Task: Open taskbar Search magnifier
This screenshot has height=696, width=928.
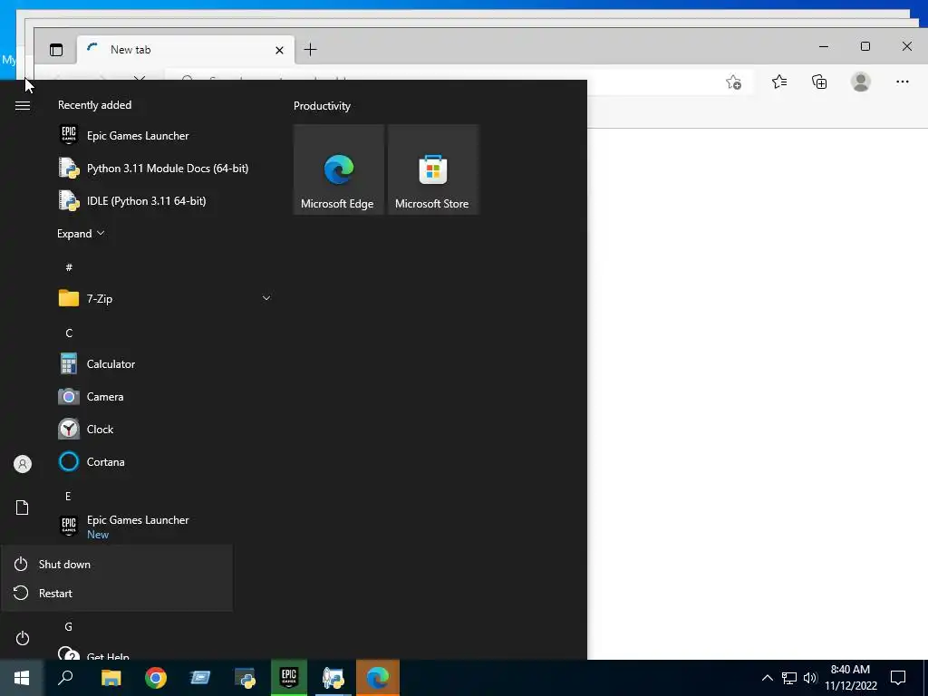Action: click(x=65, y=678)
